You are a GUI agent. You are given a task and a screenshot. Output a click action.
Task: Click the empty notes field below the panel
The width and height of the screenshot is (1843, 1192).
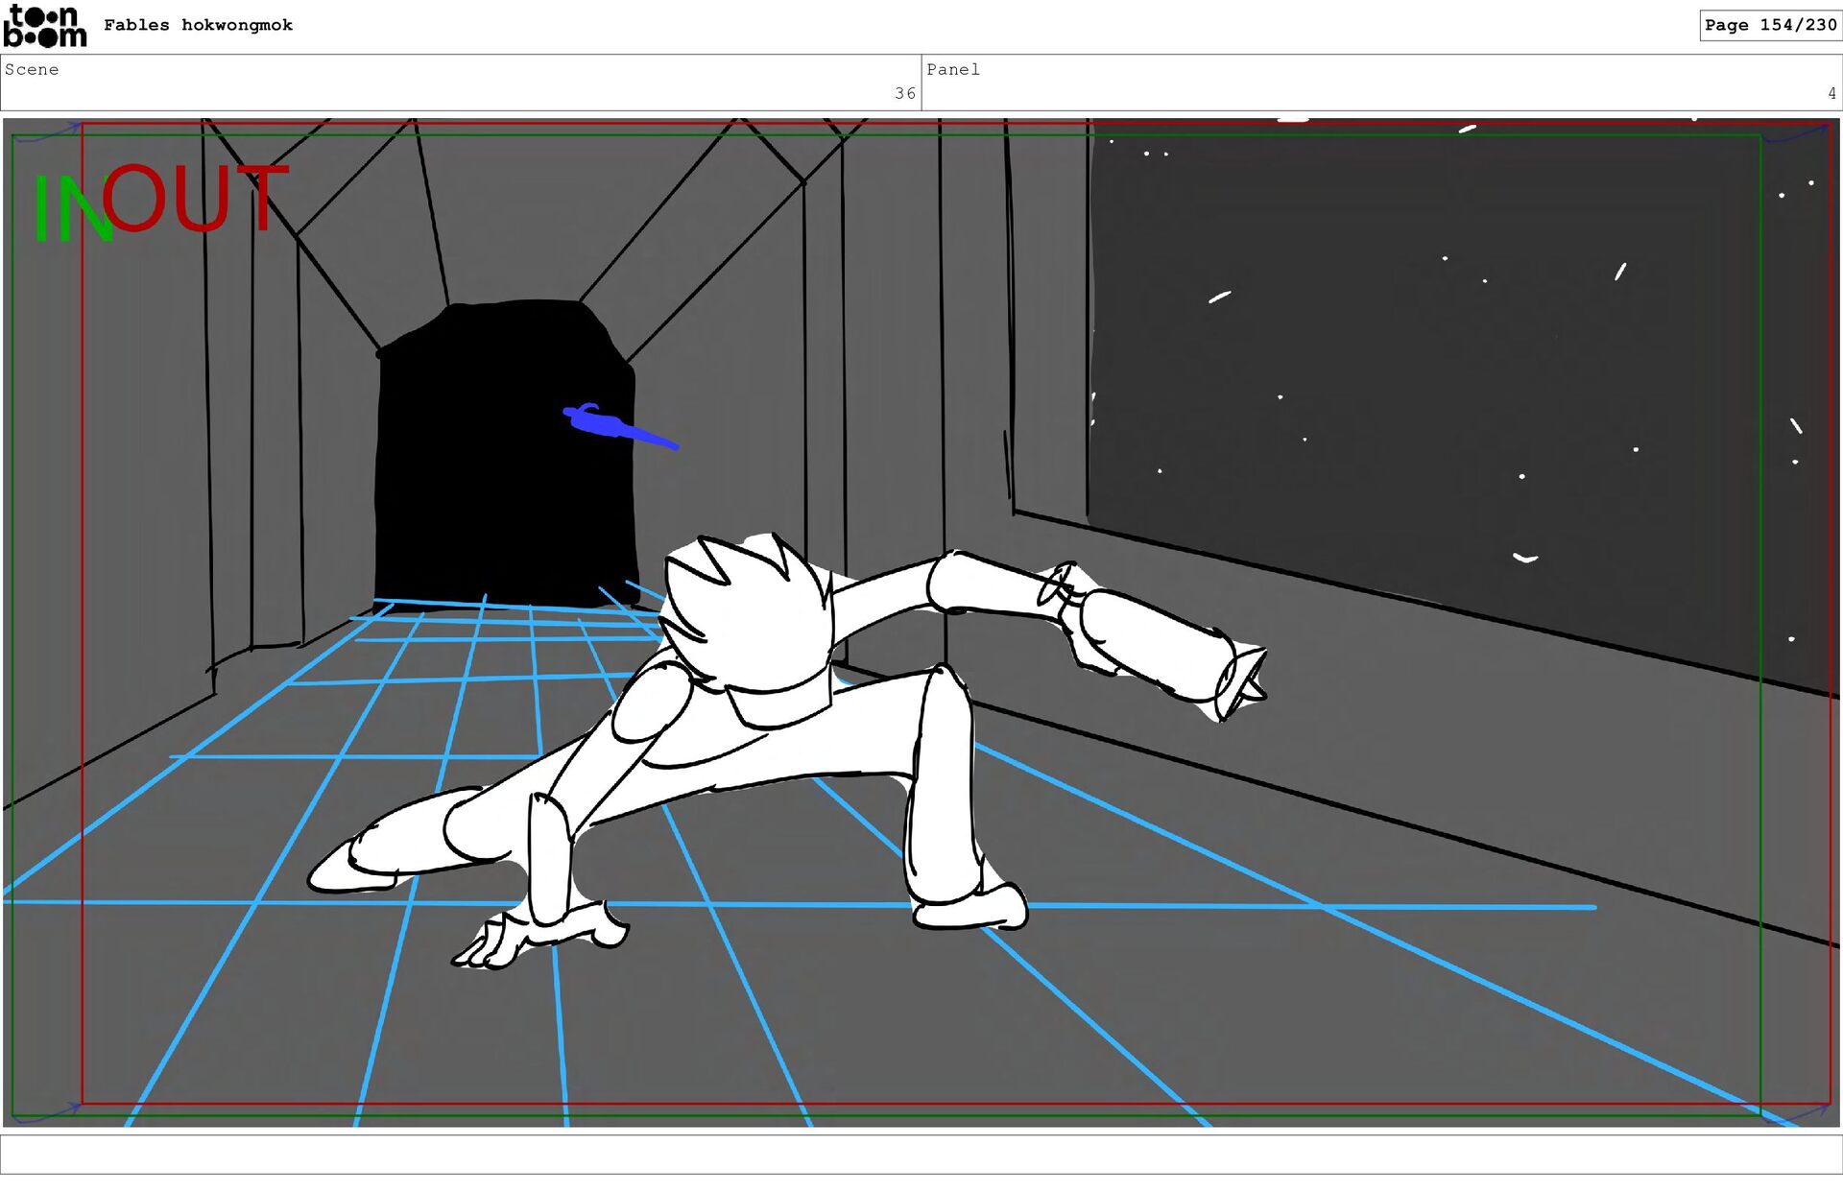point(921,1155)
